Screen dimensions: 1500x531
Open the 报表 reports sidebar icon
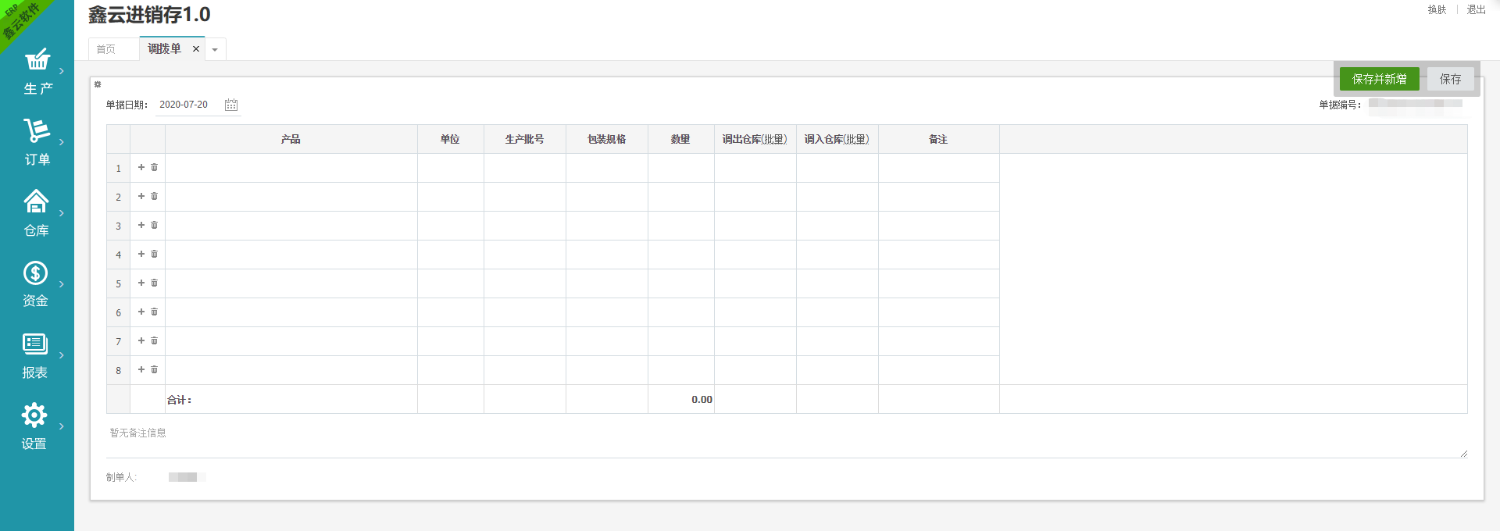(35, 344)
